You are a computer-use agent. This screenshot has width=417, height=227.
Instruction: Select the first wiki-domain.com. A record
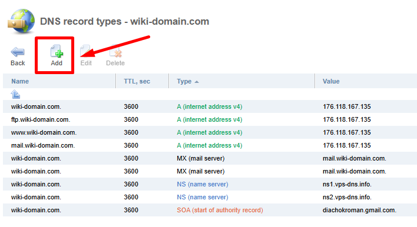(210, 106)
